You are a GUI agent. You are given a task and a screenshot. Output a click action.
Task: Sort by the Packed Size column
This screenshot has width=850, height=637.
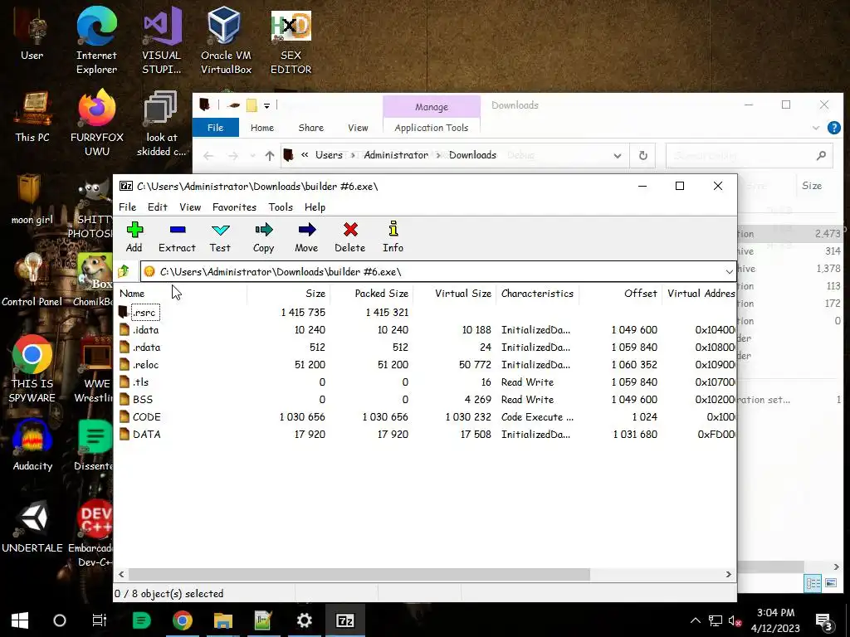(371, 293)
